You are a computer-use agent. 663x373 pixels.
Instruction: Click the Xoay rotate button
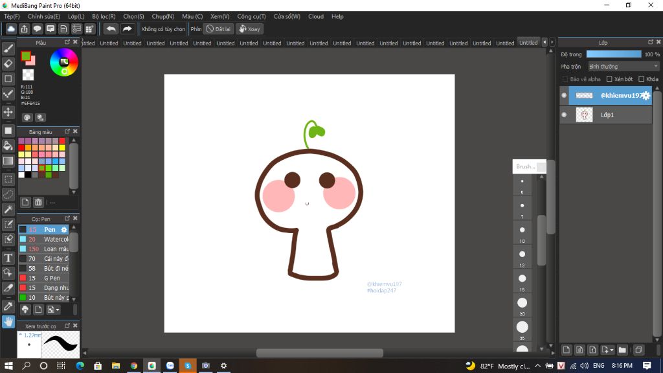click(249, 28)
